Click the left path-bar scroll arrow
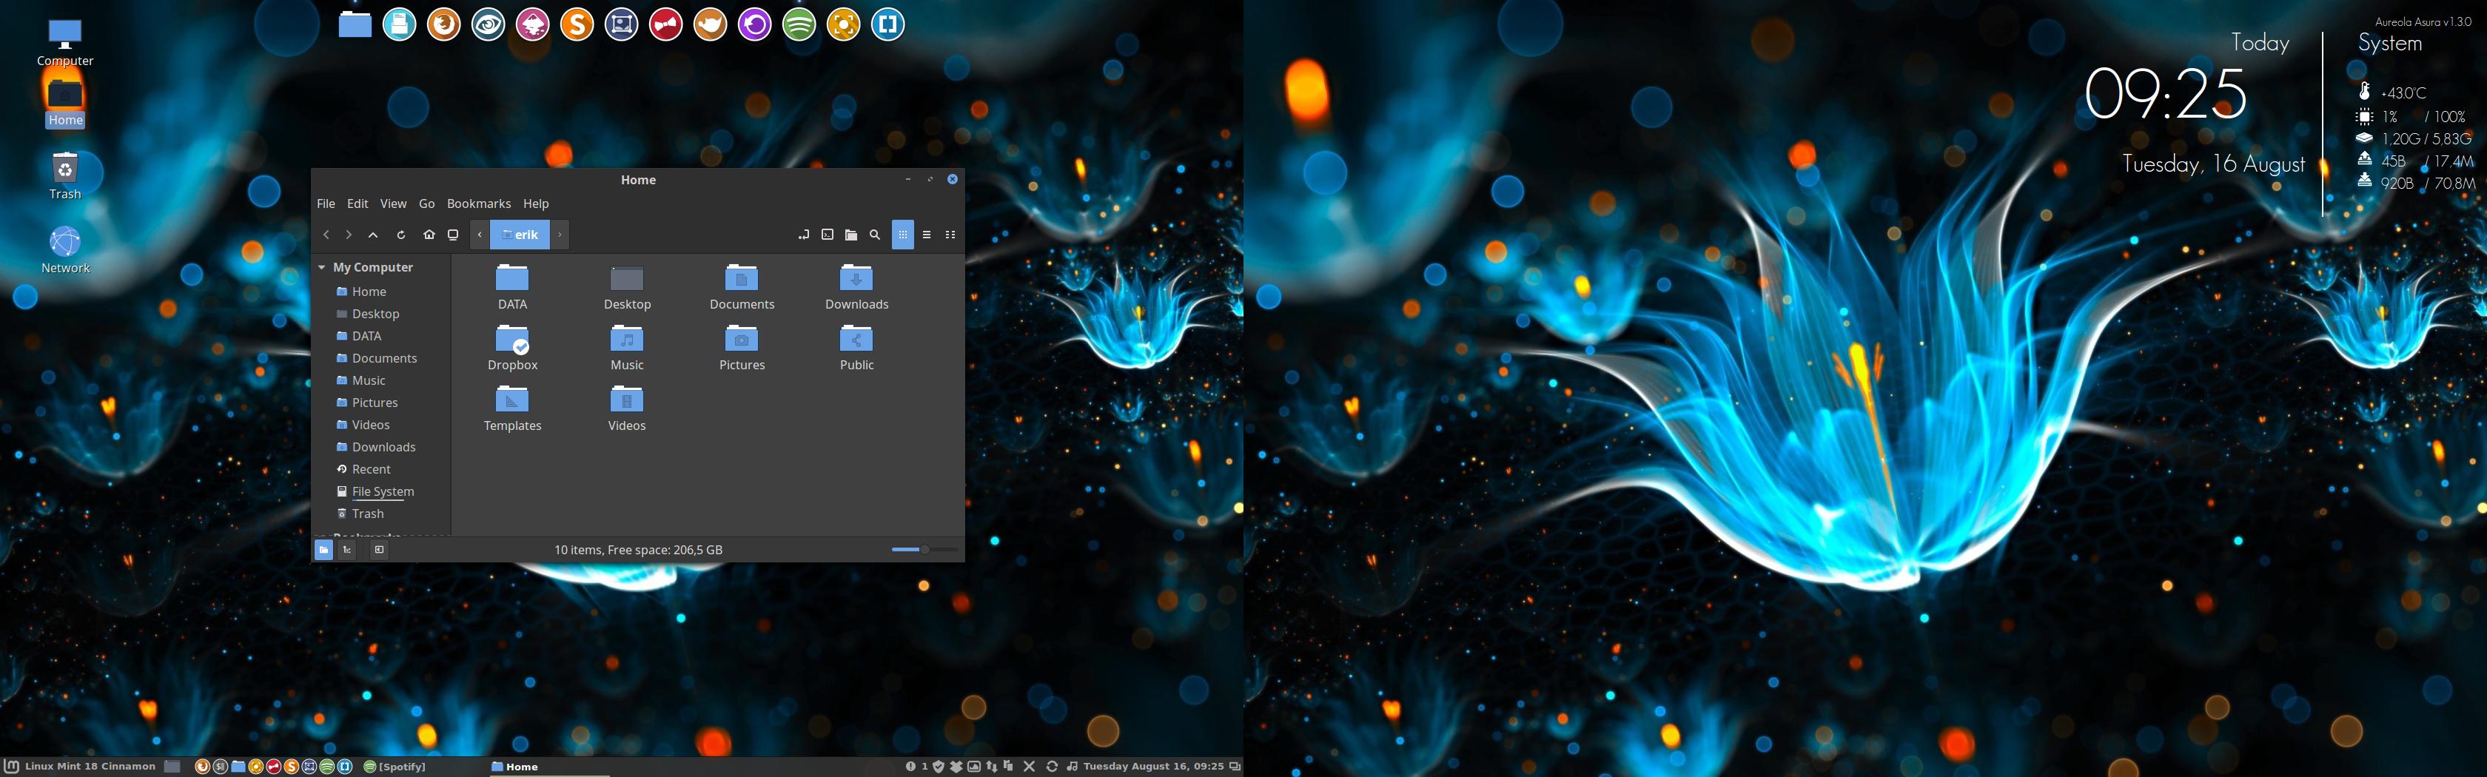 coord(480,235)
